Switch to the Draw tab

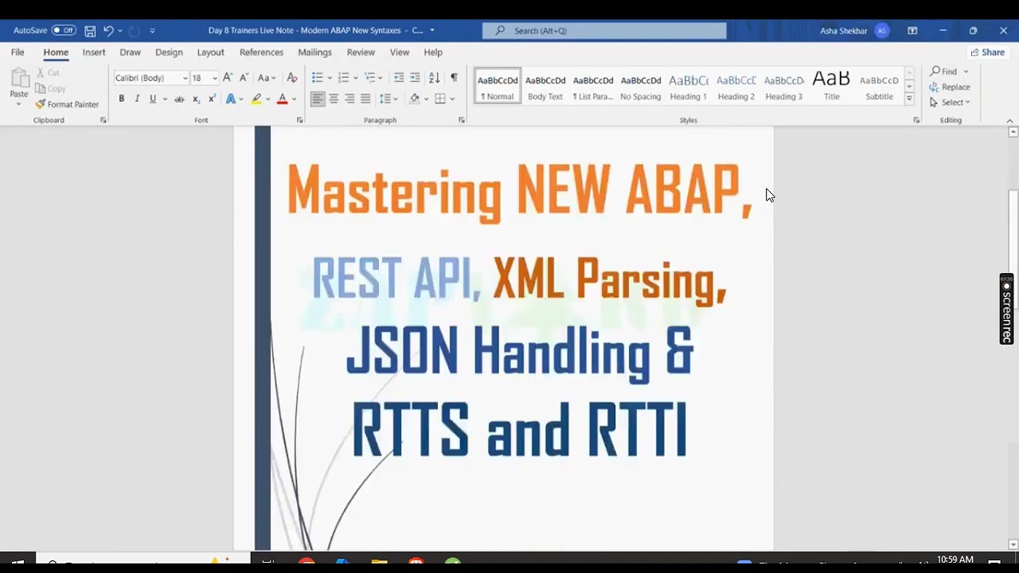130,52
